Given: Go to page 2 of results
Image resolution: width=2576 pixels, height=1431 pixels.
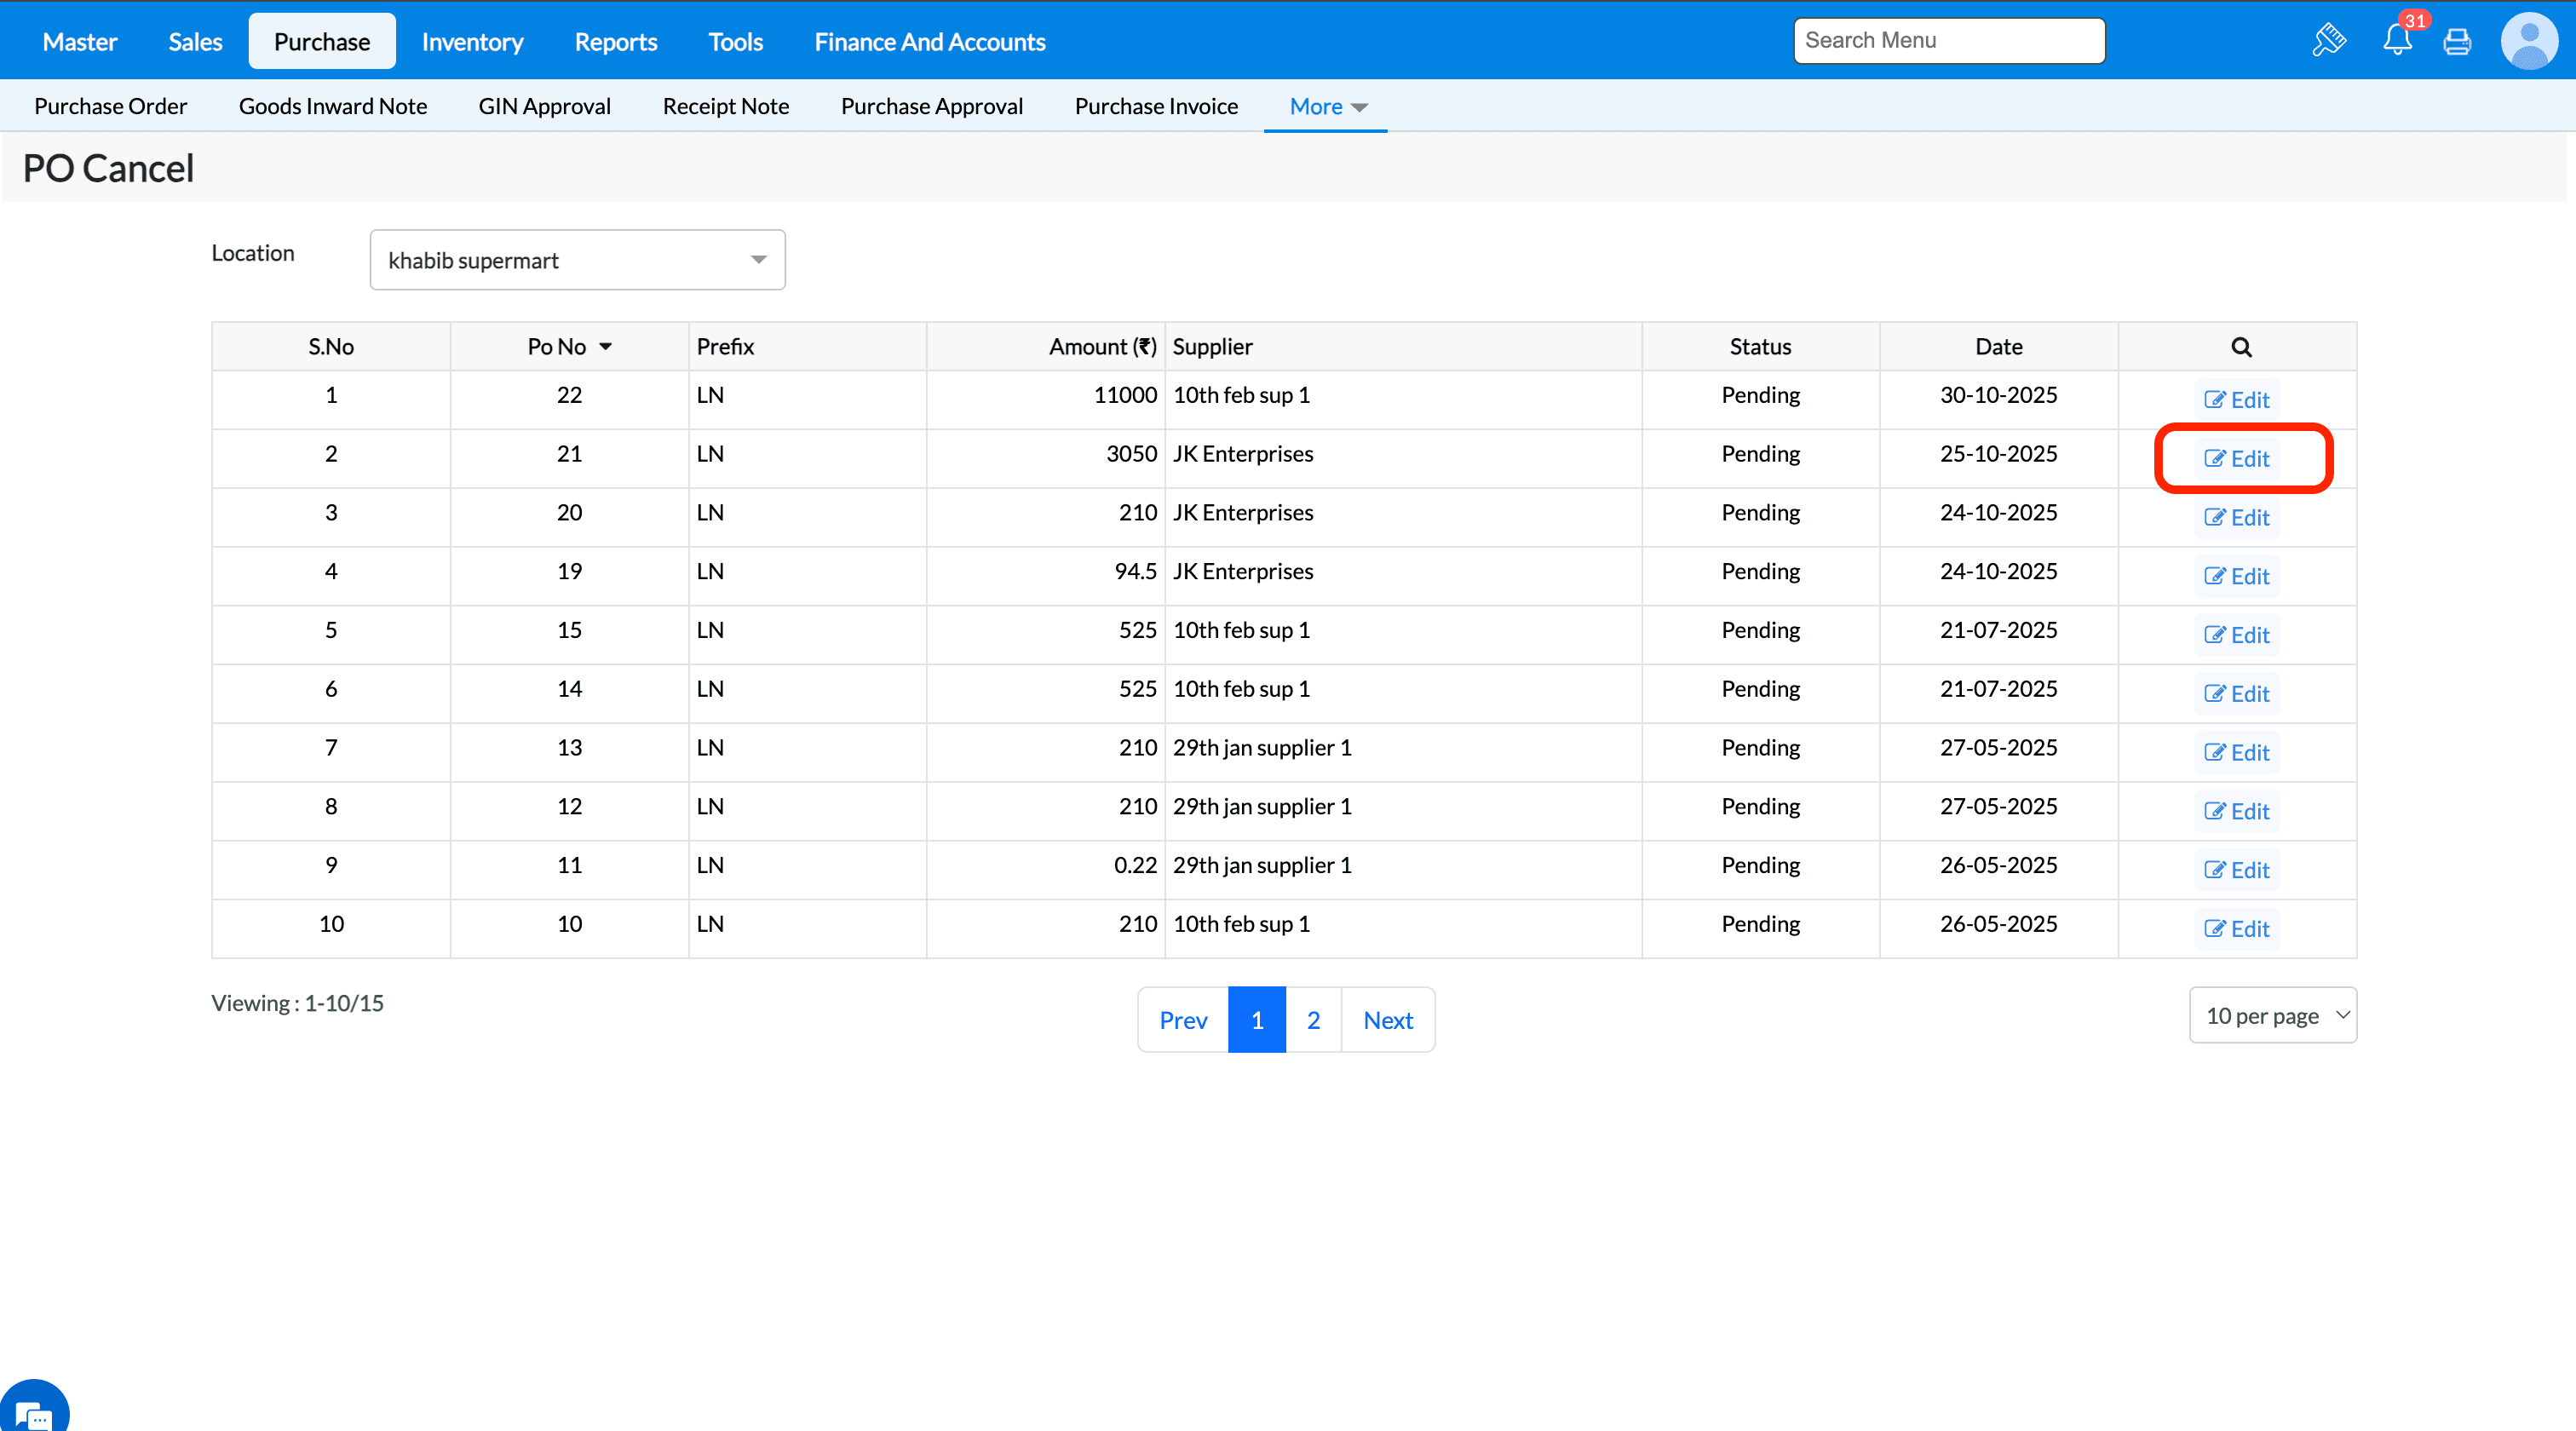Looking at the screenshot, I should coord(1313,1020).
